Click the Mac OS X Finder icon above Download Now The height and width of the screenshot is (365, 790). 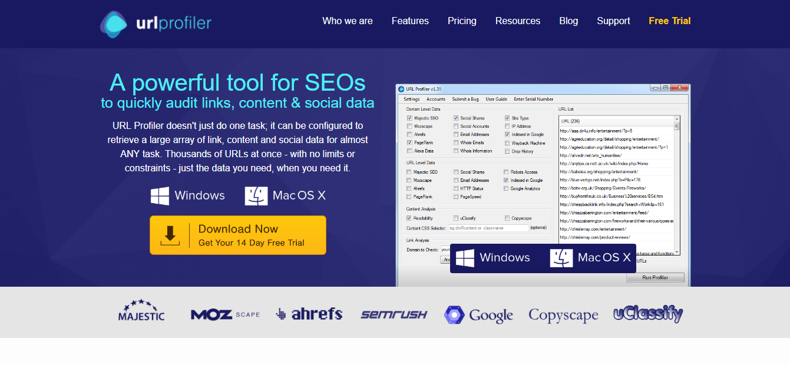tap(256, 196)
